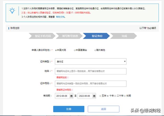Choose 长期 validity option
Image resolution: width=164 pixels, height=116 pixels.
tap(125, 96)
